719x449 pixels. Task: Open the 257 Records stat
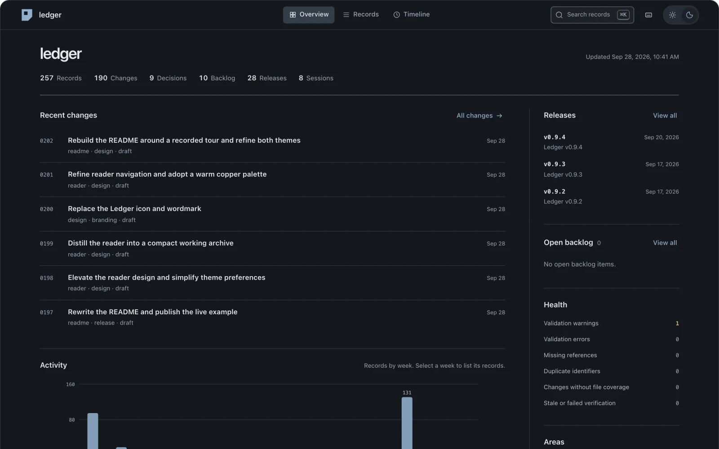click(61, 78)
